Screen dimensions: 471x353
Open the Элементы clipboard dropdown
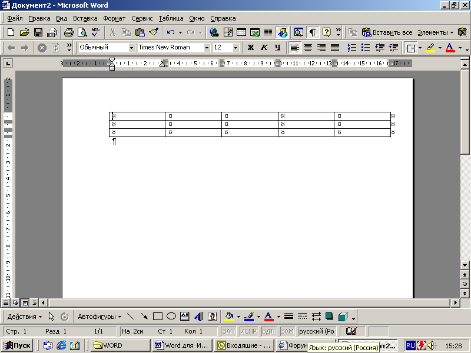pos(435,32)
